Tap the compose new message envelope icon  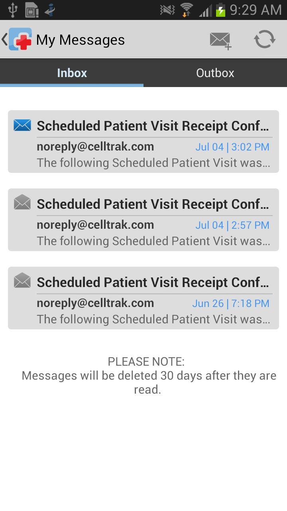point(220,40)
